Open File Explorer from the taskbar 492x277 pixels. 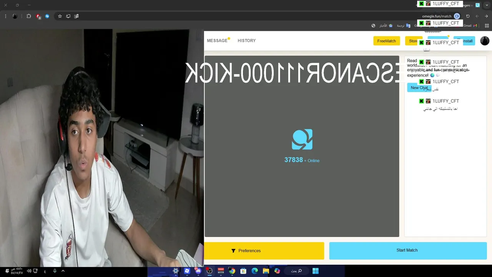[x=266, y=271]
